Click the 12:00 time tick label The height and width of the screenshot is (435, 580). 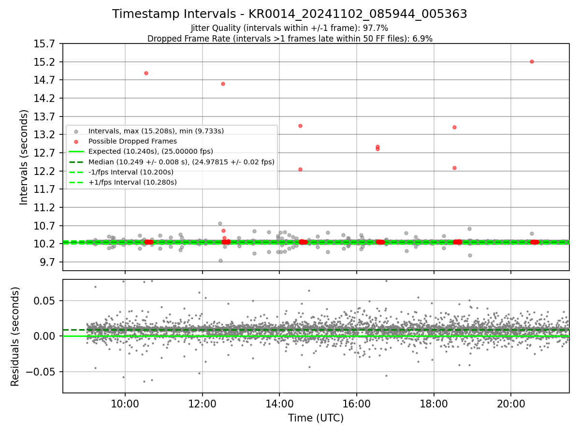202,403
